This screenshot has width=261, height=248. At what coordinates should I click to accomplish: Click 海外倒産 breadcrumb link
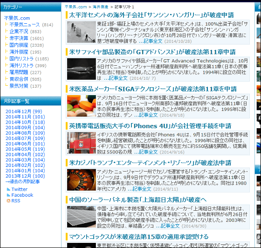coord(100,7)
